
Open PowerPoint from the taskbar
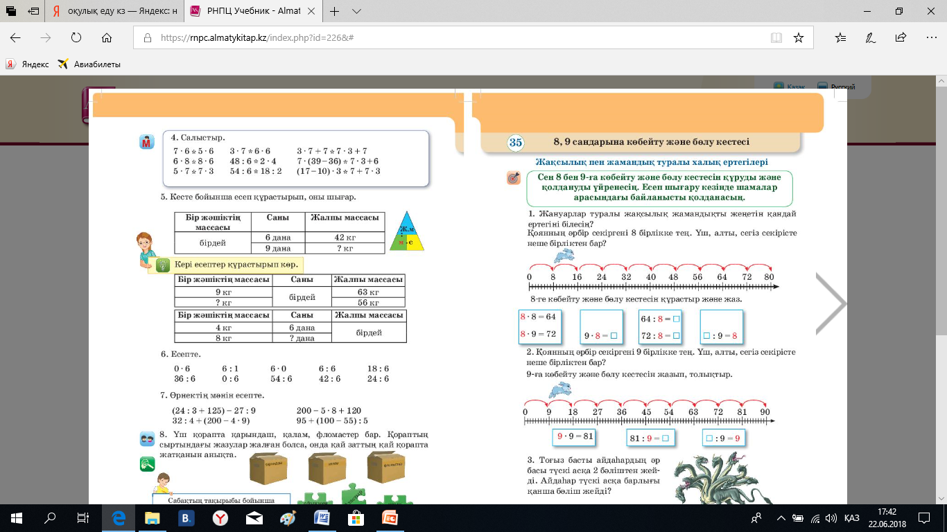389,517
